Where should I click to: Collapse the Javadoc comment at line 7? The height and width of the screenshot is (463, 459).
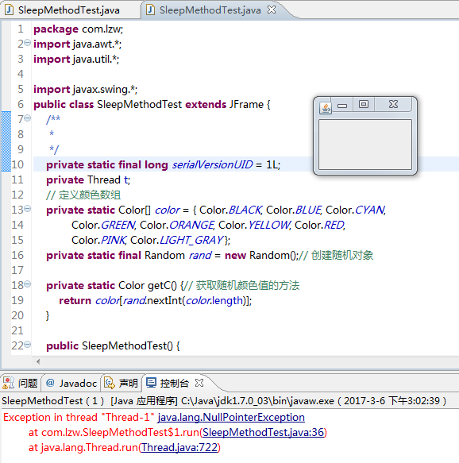coord(28,118)
